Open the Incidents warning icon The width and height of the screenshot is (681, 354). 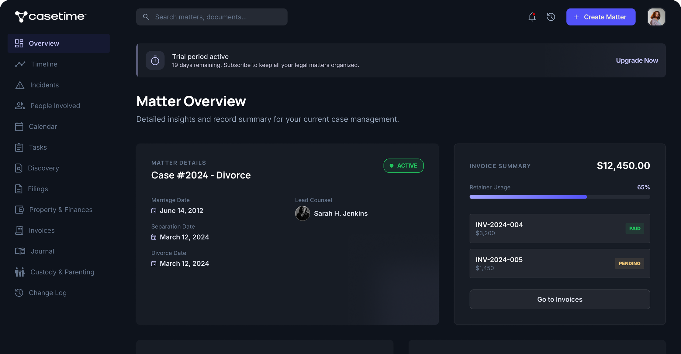click(x=19, y=85)
